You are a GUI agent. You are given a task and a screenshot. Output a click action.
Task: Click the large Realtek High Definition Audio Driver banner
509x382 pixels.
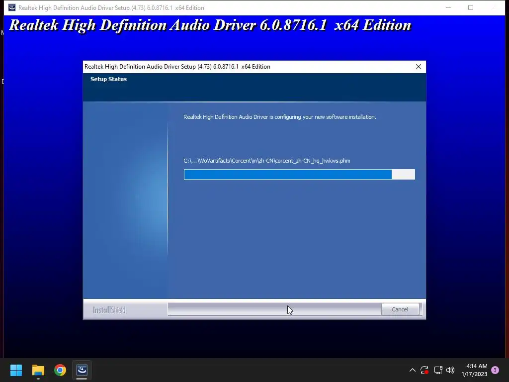pyautogui.click(x=210, y=25)
